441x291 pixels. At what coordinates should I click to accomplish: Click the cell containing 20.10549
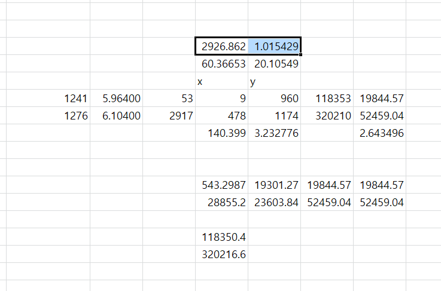click(x=274, y=63)
